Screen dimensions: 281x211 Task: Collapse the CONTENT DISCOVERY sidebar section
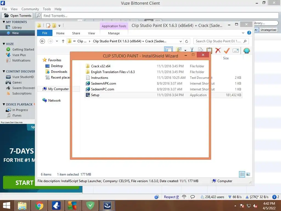pos(4,71)
